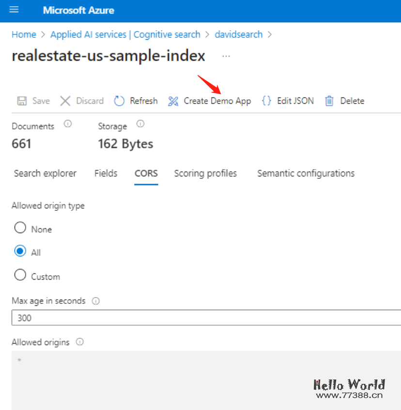Select the None origin type radio

point(20,228)
